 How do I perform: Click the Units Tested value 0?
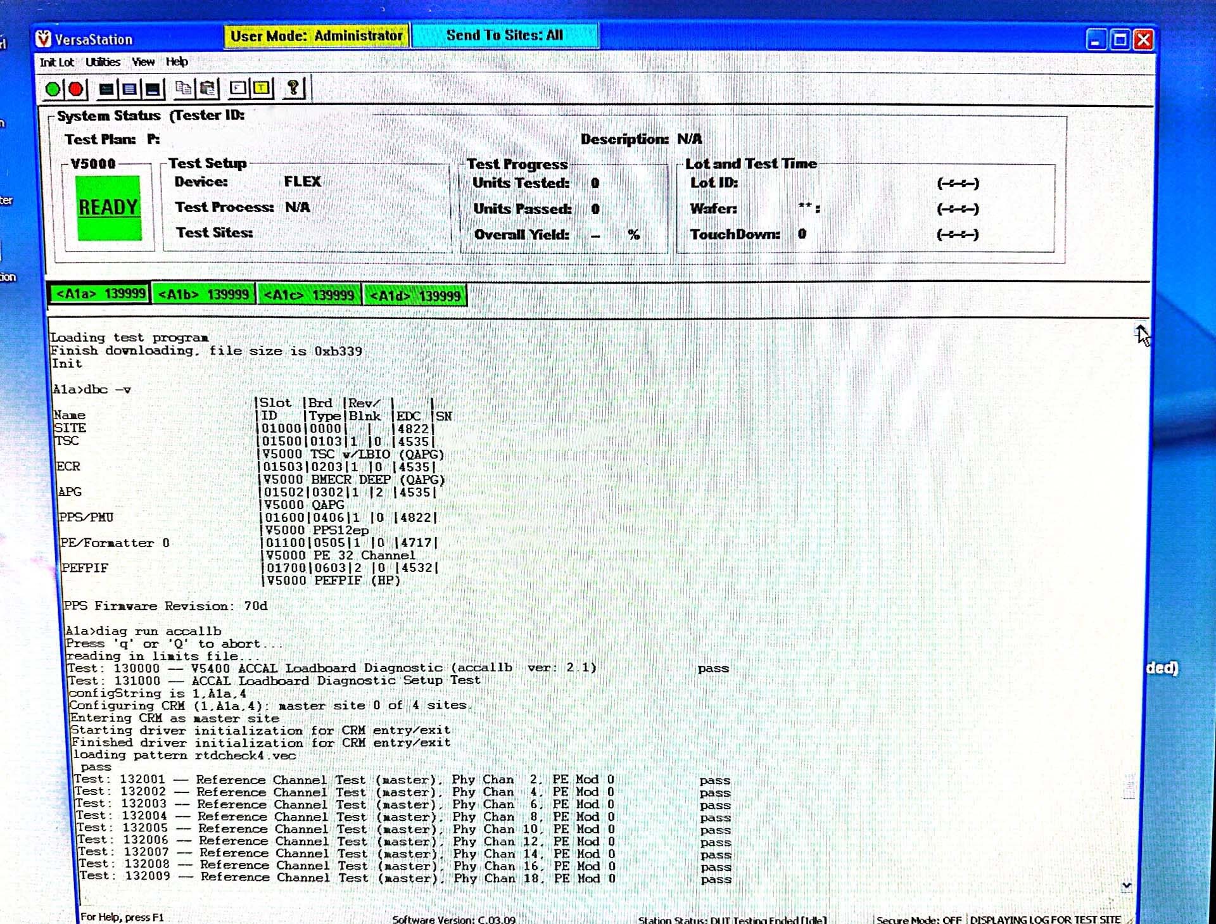[x=595, y=183]
